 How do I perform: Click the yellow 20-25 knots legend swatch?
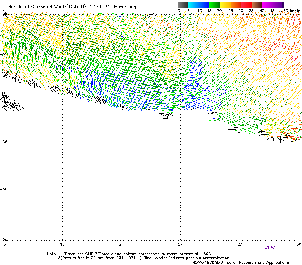225,5
